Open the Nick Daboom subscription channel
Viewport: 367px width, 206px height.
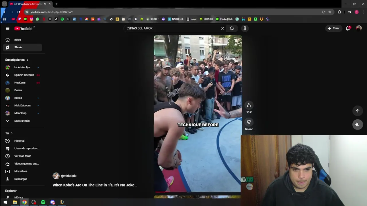point(22,106)
